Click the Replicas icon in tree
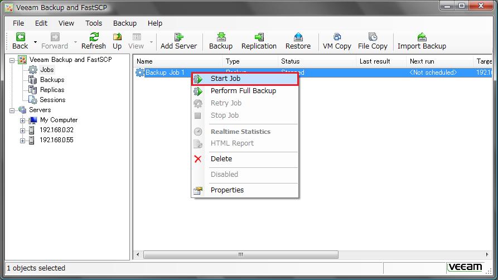Viewport: 498px width, 280px height. (x=33, y=90)
